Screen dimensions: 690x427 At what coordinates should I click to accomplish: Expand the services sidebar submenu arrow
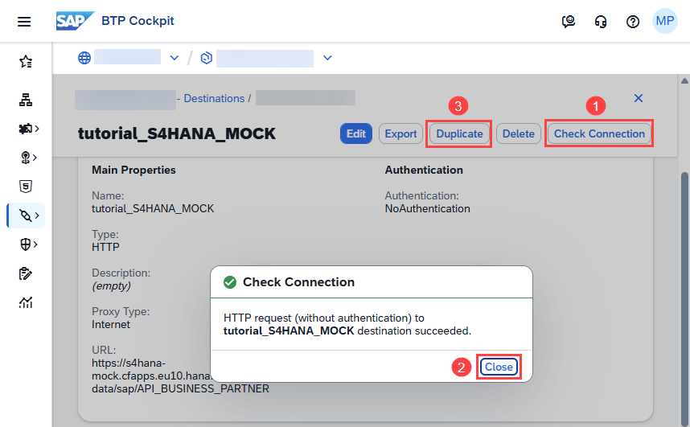click(x=37, y=129)
